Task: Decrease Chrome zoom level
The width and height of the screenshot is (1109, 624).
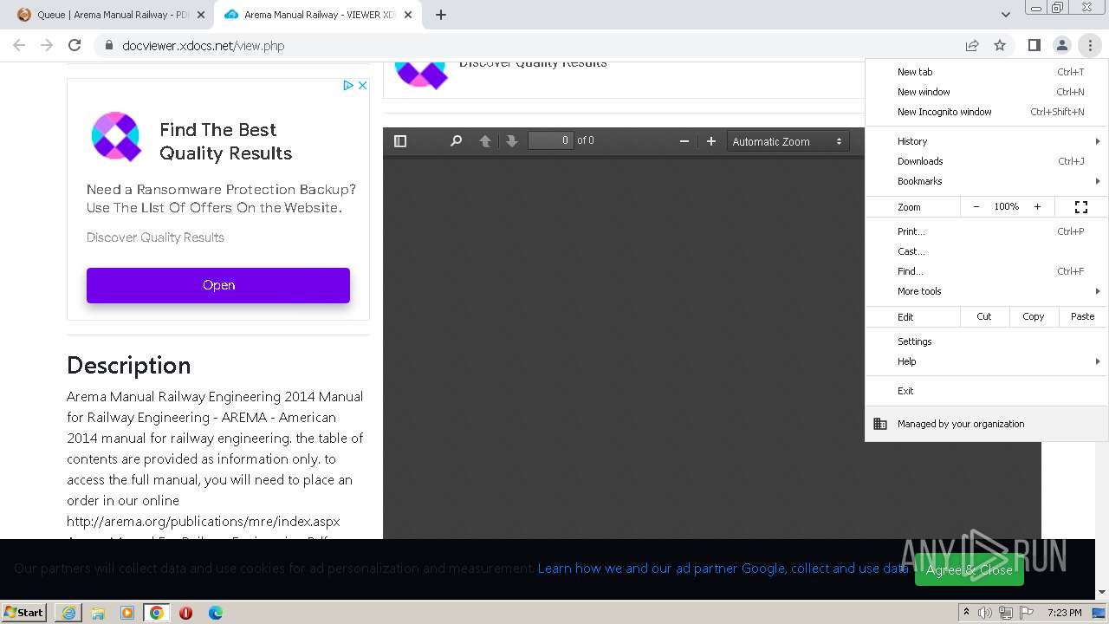Action: pyautogui.click(x=976, y=207)
